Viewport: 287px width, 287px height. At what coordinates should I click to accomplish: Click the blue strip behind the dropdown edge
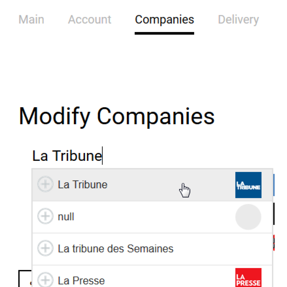tap(274, 185)
